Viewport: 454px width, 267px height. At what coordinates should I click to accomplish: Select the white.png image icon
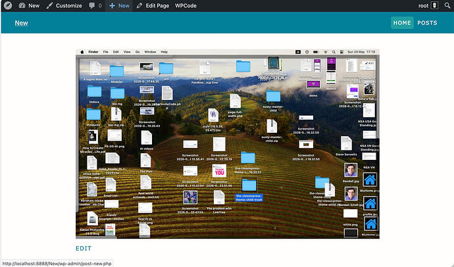[x=350, y=214]
